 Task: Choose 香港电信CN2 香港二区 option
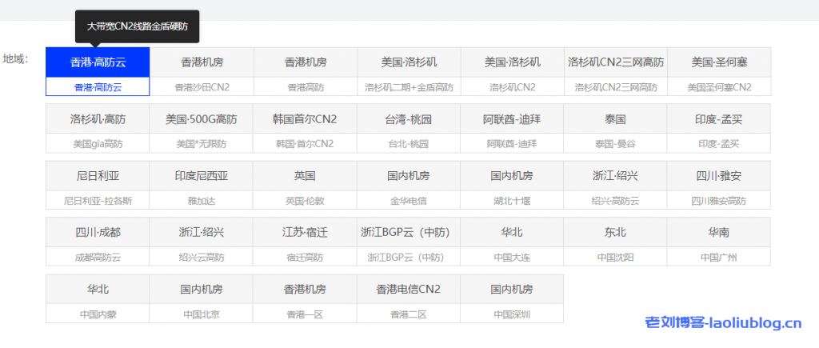pos(409,298)
